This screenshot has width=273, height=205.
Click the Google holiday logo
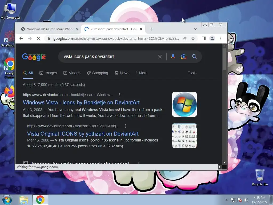point(34,57)
